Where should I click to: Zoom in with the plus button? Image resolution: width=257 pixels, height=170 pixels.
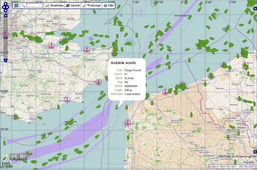[5, 15]
